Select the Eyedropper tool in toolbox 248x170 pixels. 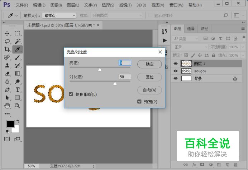point(18,49)
